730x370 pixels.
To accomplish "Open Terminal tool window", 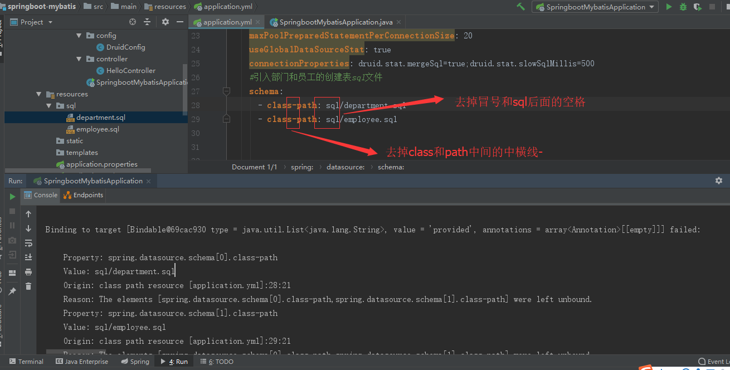I will (x=26, y=362).
